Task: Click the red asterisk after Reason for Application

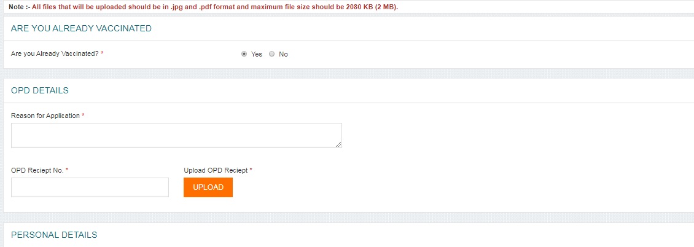Action: coord(83,116)
